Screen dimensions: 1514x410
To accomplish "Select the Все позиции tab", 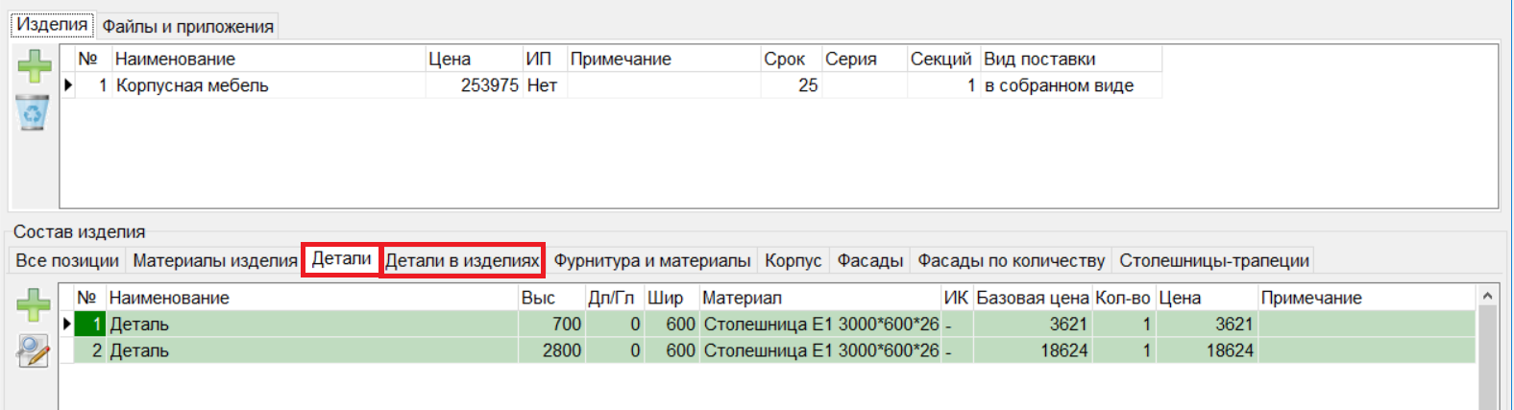I will 67,260.
